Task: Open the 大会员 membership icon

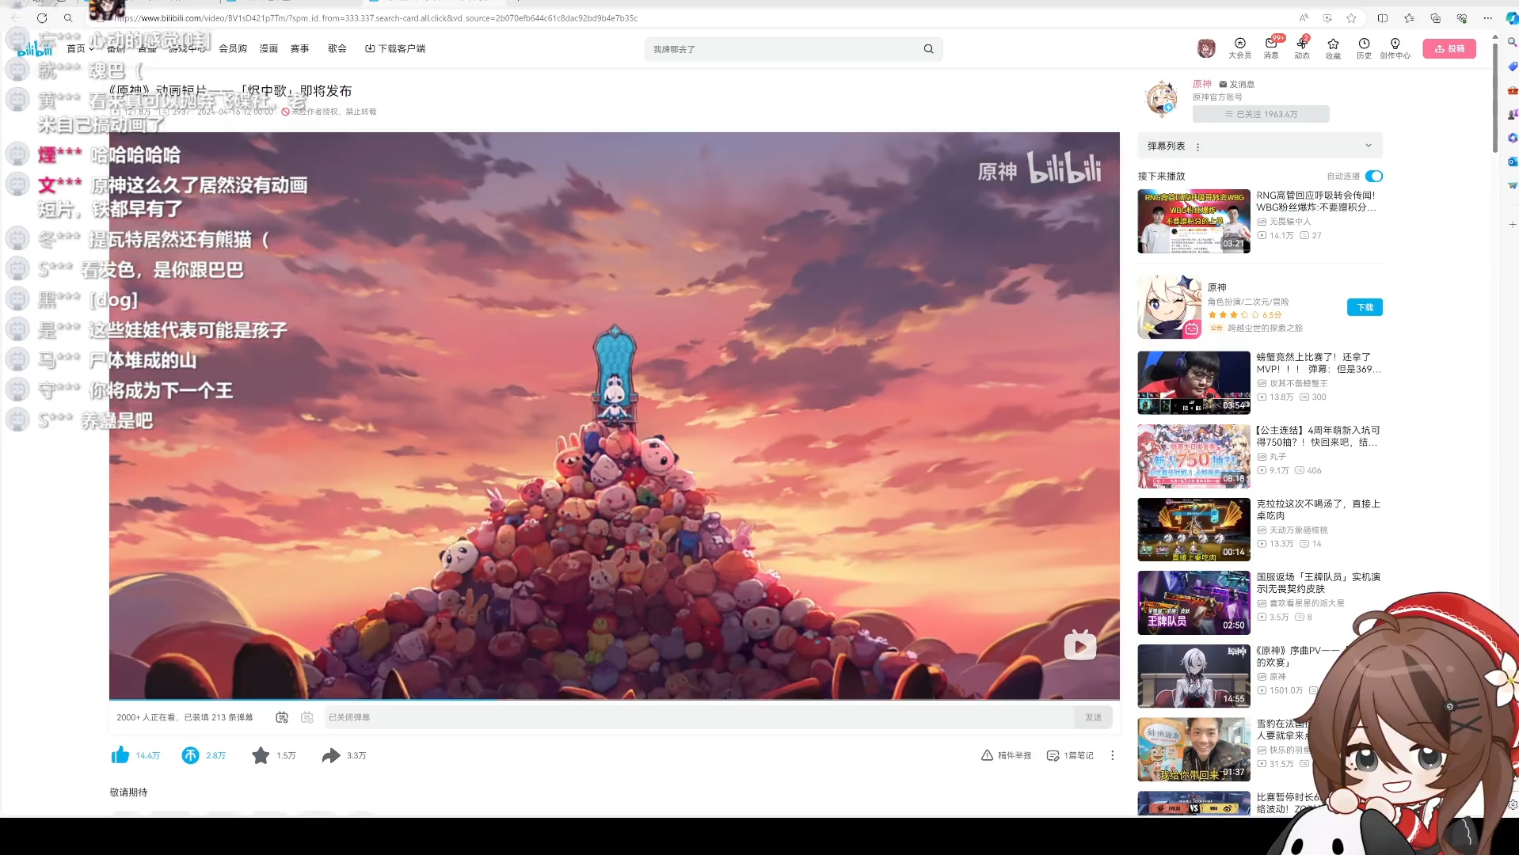Action: [1239, 48]
